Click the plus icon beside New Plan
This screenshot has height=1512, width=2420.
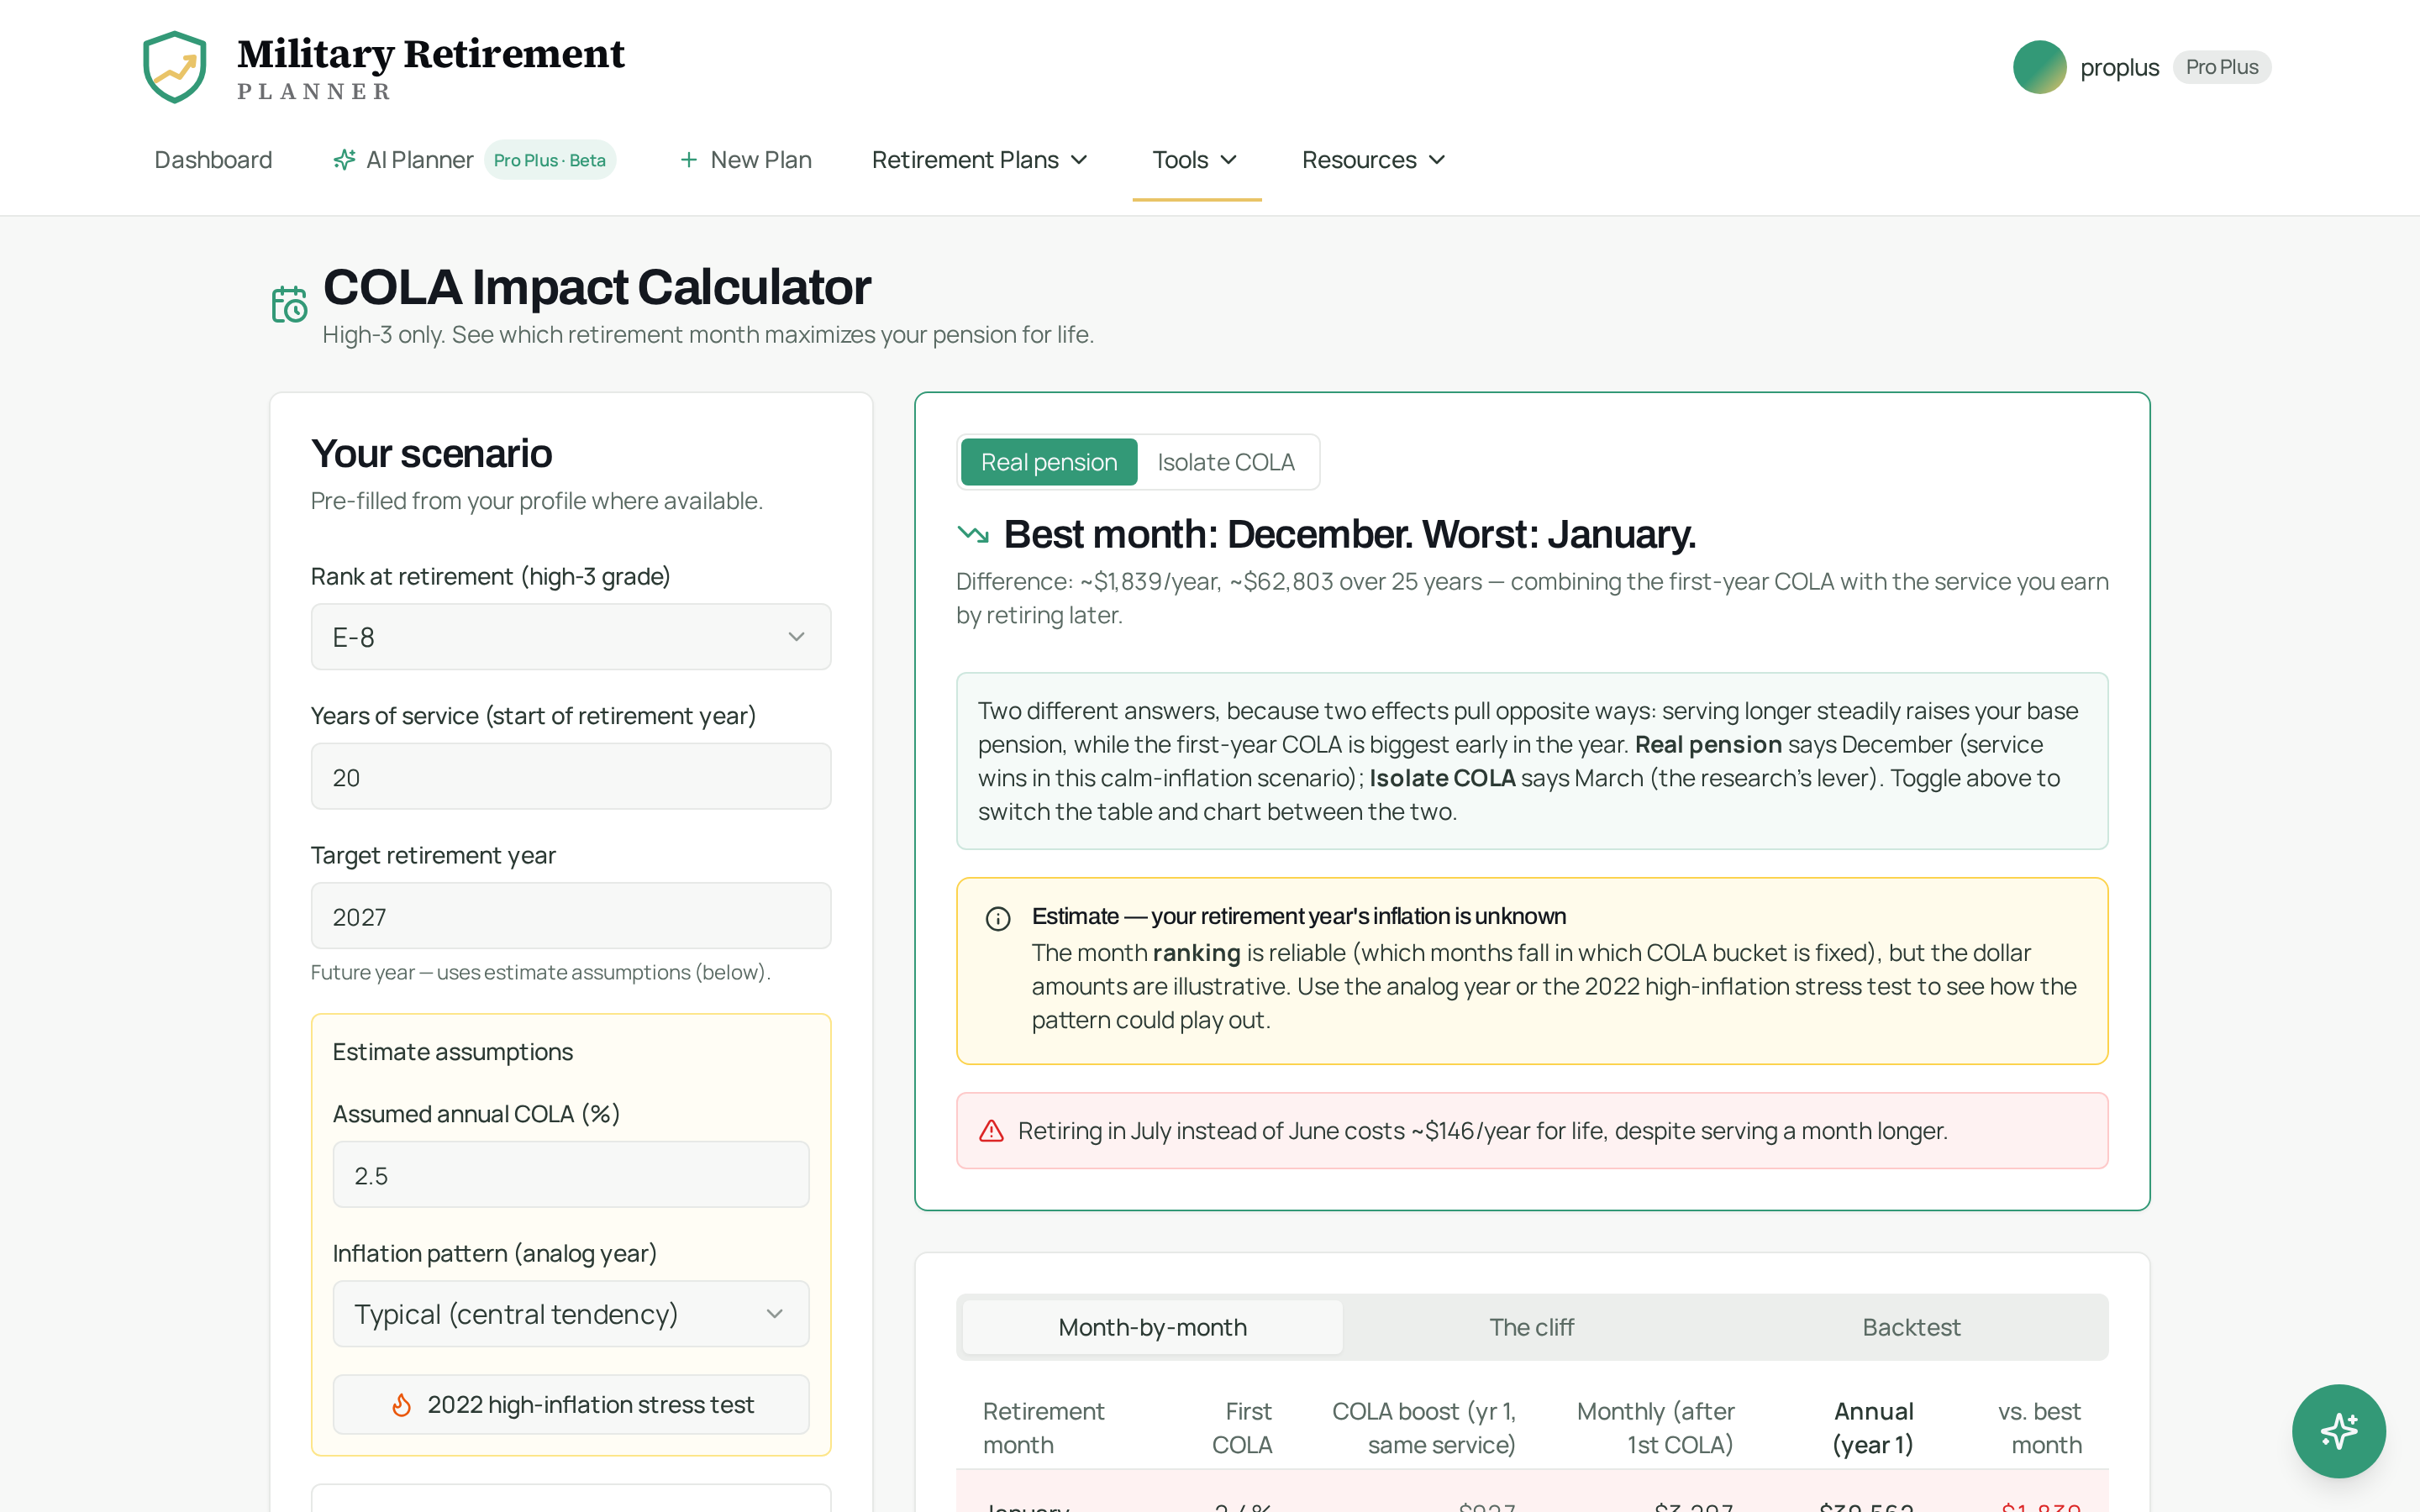(x=688, y=160)
